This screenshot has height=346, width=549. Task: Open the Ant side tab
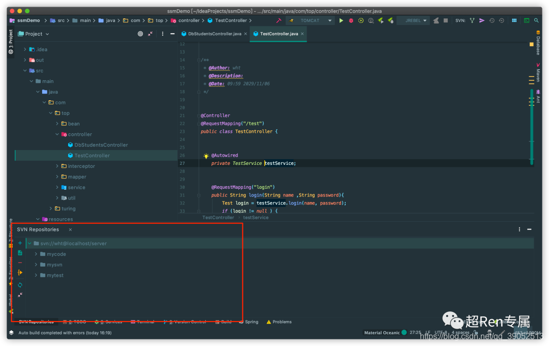(538, 96)
